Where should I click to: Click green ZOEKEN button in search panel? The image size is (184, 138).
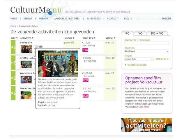[161, 59]
